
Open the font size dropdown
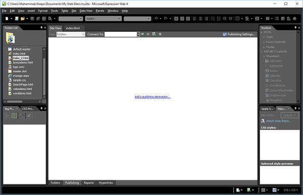[148, 19]
